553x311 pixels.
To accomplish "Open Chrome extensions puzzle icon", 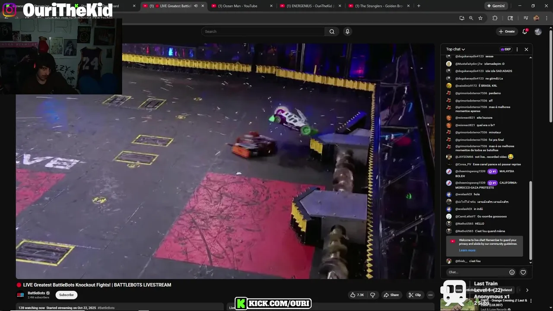I will pyautogui.click(x=495, y=18).
